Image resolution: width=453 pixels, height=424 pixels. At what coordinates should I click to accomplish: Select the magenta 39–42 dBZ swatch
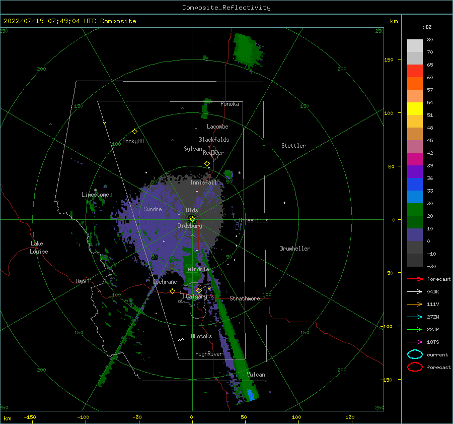coord(415,159)
